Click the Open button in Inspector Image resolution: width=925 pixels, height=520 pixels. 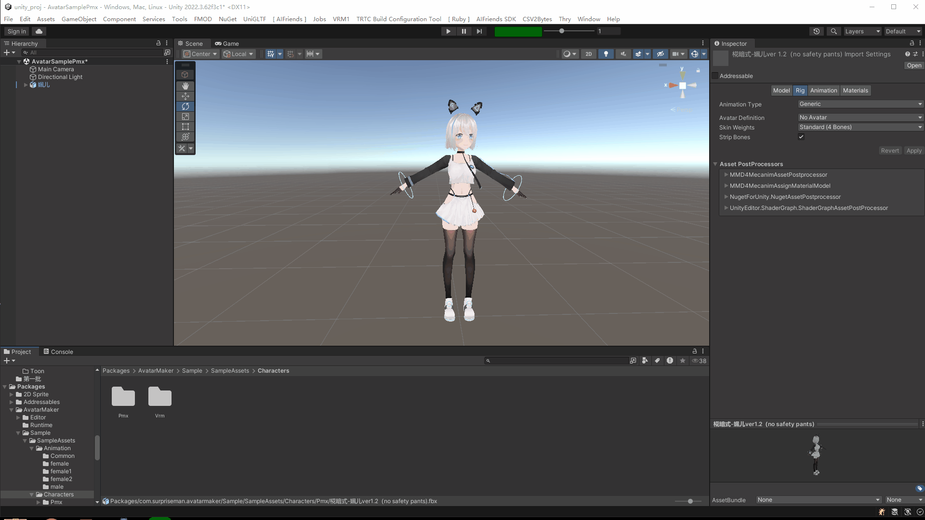pyautogui.click(x=913, y=65)
